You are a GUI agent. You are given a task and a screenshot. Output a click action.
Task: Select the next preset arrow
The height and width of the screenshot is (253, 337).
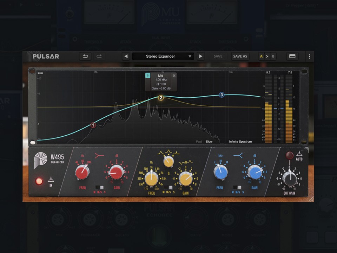click(200, 56)
